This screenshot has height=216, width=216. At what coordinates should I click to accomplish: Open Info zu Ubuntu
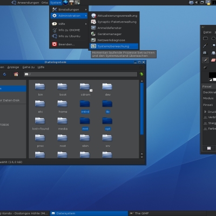pyautogui.click(x=69, y=36)
